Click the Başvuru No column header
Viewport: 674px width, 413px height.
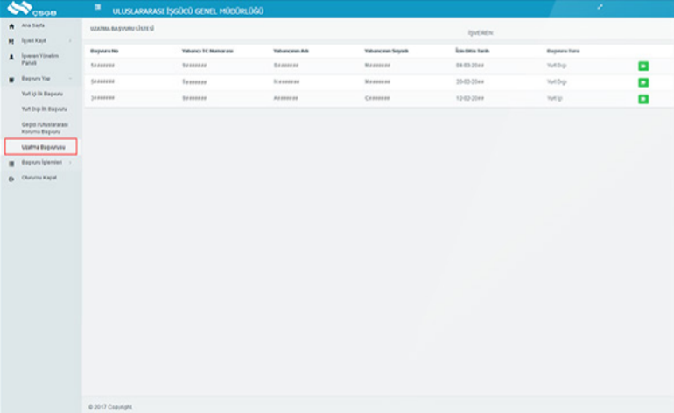(x=103, y=51)
